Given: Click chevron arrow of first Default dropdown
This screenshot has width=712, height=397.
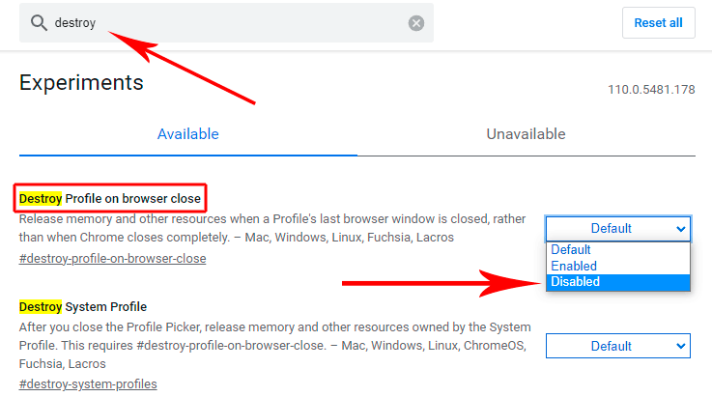Looking at the screenshot, I should (680, 229).
